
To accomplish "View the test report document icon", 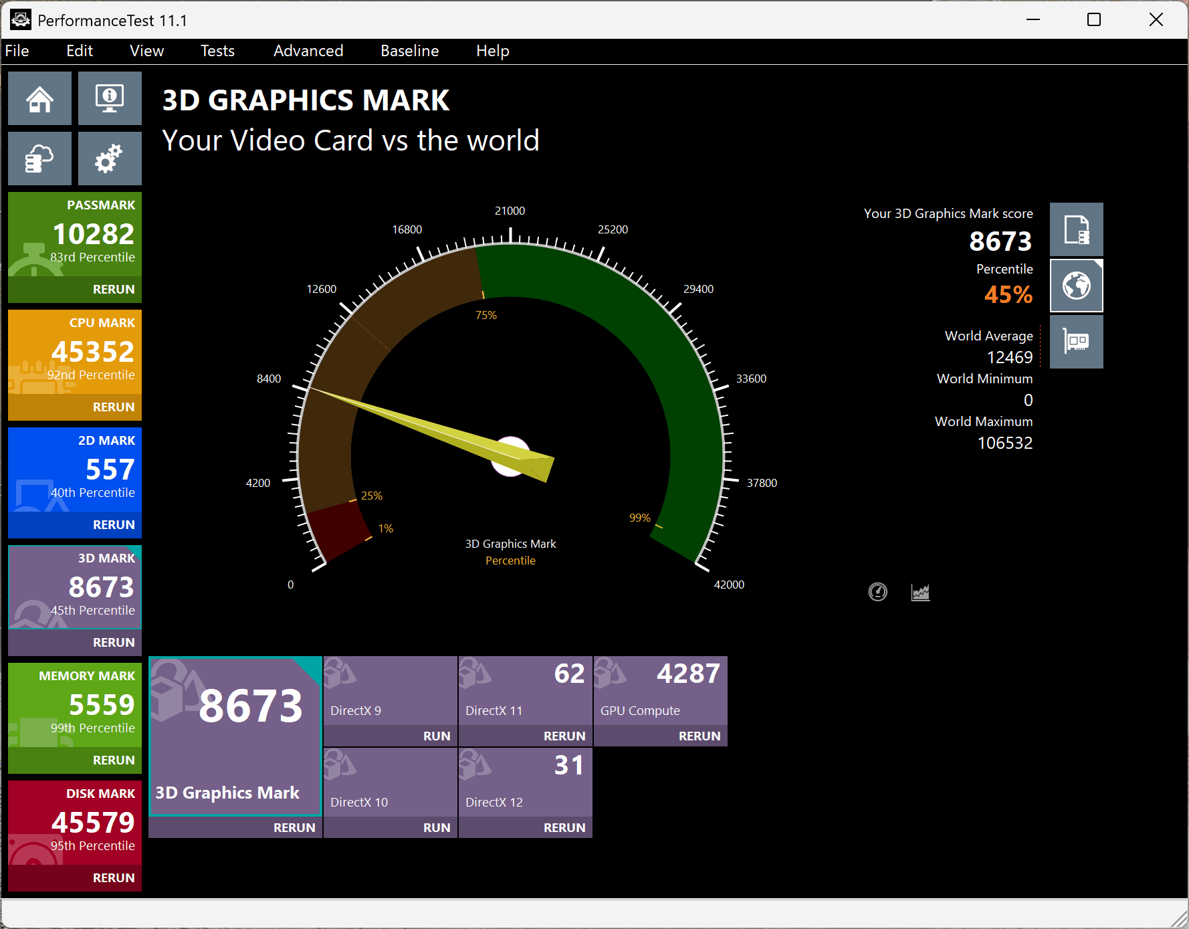I will 1076,229.
